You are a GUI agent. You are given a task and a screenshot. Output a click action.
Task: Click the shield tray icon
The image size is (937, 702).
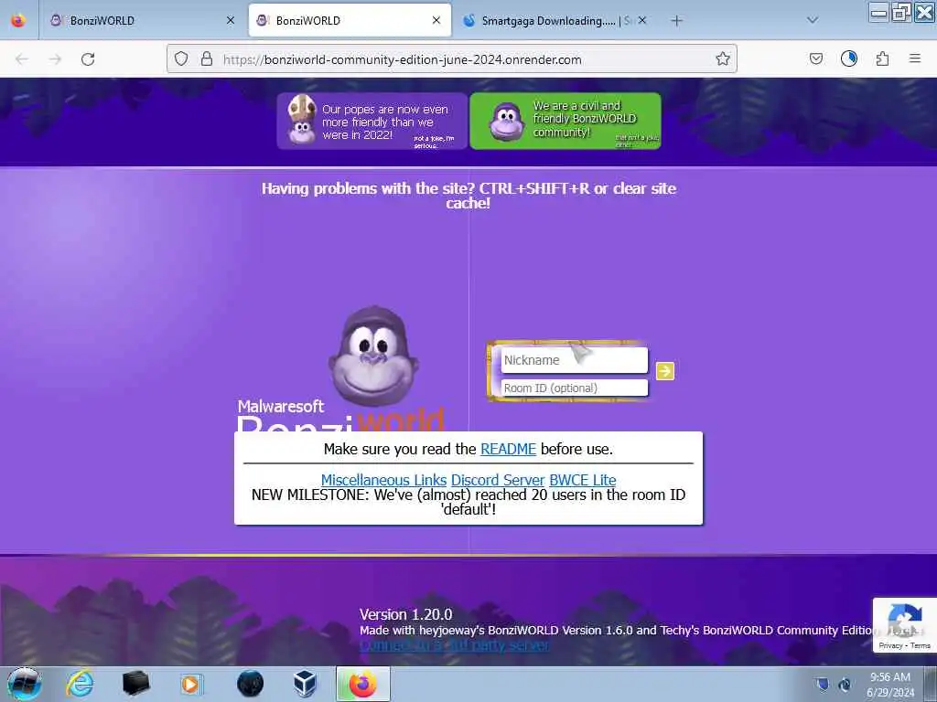click(823, 684)
